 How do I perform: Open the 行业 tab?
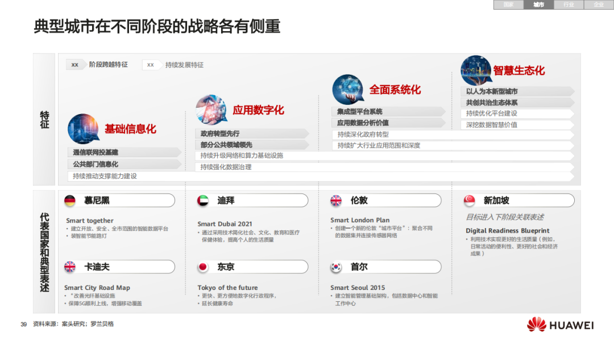(567, 5)
